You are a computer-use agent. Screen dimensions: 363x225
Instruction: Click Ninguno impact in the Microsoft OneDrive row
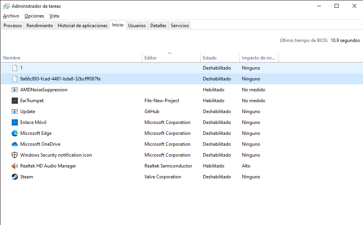tap(251, 144)
